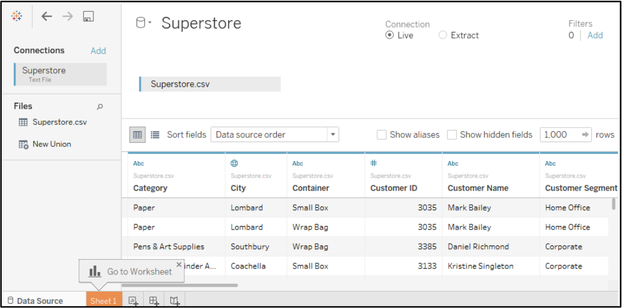Switch to grid preview view icon

tap(137, 135)
